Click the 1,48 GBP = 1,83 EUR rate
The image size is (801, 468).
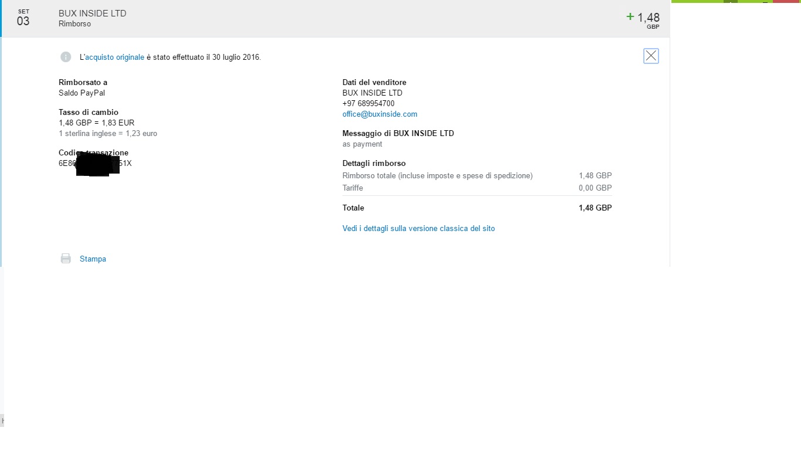click(97, 123)
